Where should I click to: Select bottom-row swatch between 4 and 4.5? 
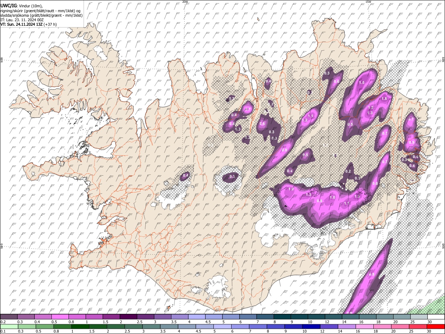tap(187, 326)
